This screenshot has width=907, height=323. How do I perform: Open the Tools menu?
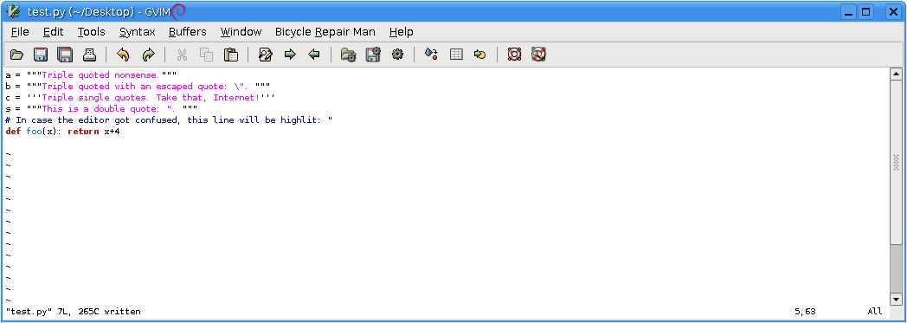click(92, 32)
